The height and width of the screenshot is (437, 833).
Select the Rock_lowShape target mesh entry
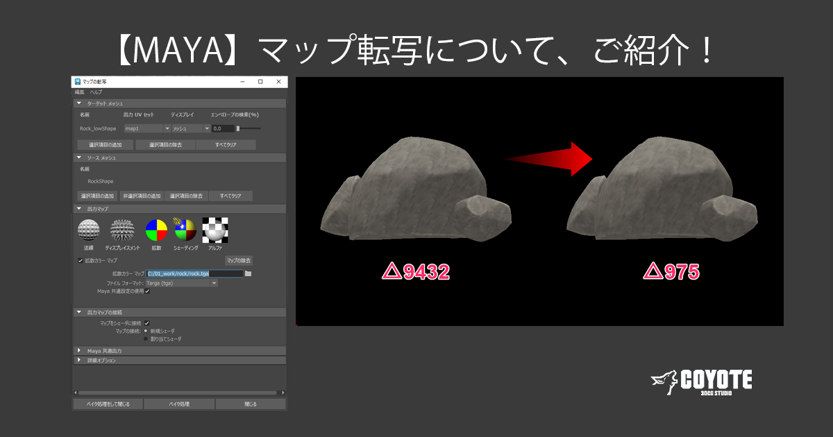pyautogui.click(x=98, y=128)
